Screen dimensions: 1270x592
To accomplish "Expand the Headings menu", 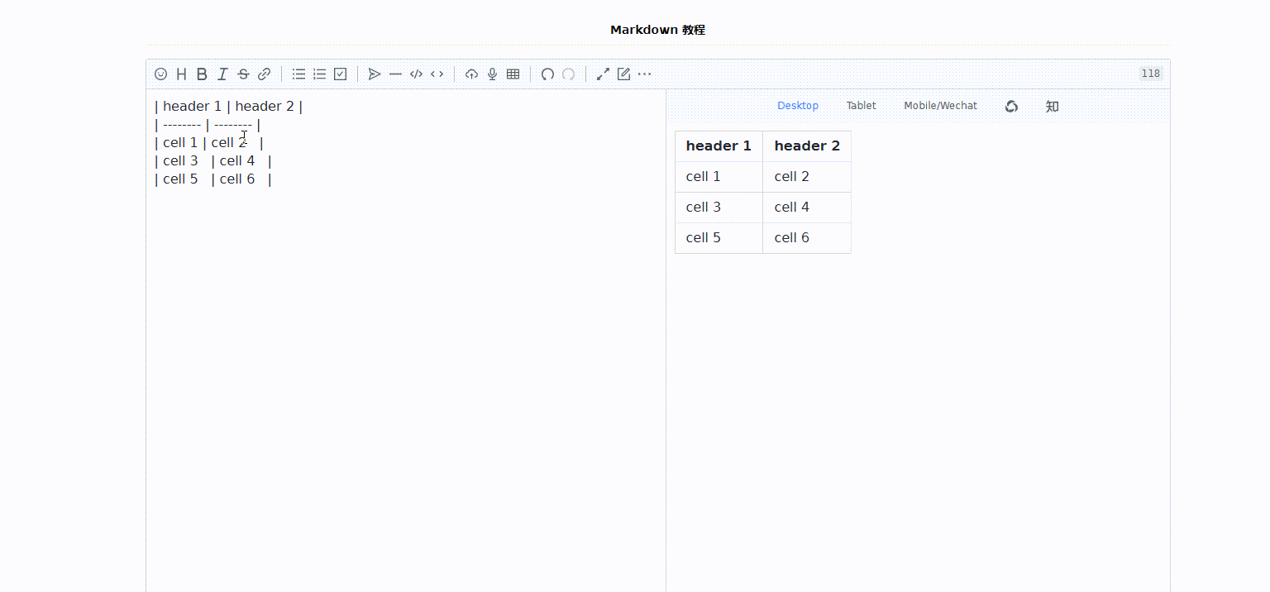I will [x=181, y=74].
